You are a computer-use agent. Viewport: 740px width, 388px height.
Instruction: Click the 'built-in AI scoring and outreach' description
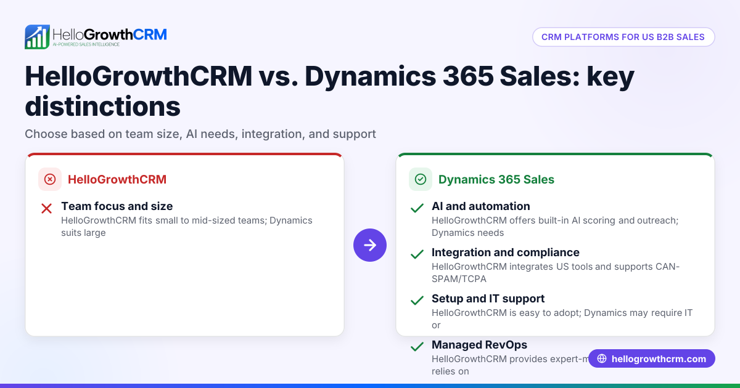[x=555, y=226]
